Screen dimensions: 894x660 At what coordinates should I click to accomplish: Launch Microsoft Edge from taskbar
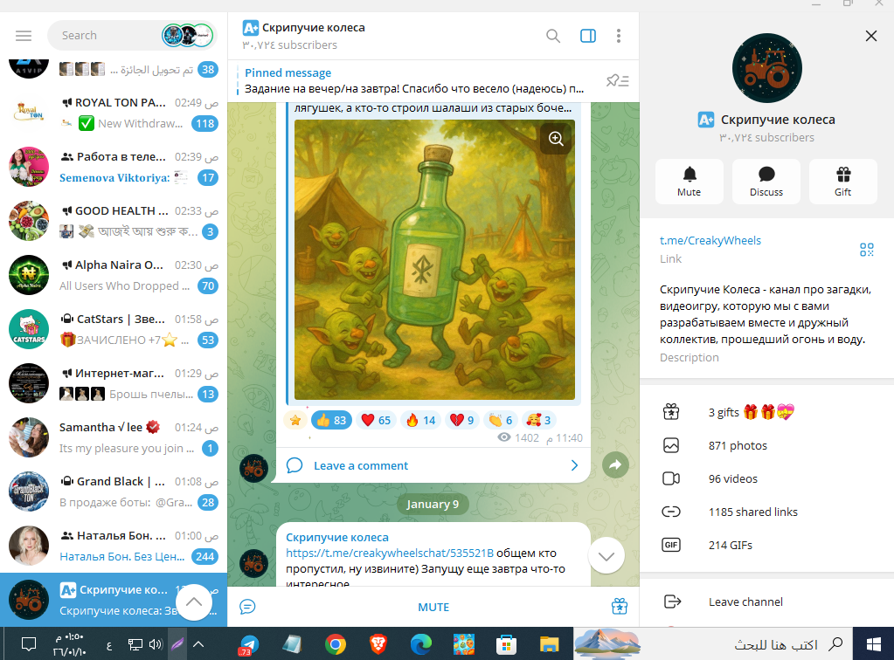coord(420,644)
